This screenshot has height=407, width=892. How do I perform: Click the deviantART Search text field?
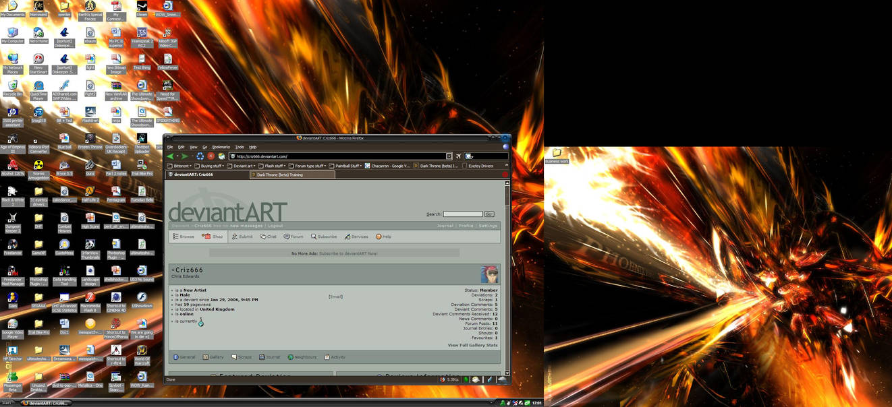pyautogui.click(x=462, y=214)
